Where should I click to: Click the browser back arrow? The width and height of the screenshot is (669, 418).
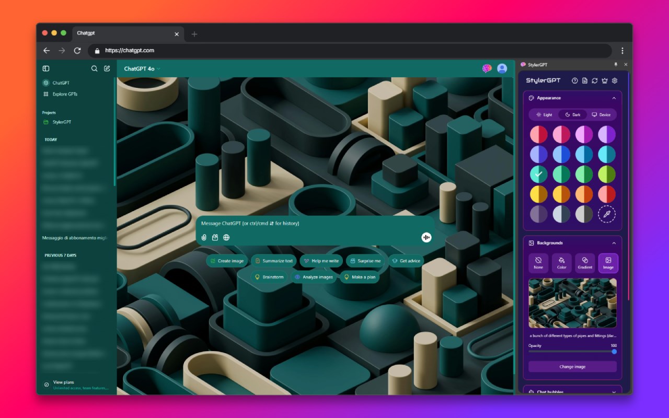47,51
